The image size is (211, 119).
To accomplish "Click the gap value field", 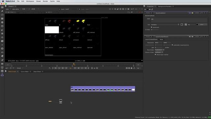I will [158, 48].
